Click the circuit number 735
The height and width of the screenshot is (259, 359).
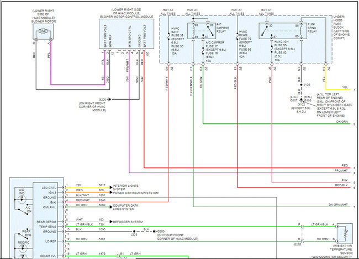coord(101,224)
